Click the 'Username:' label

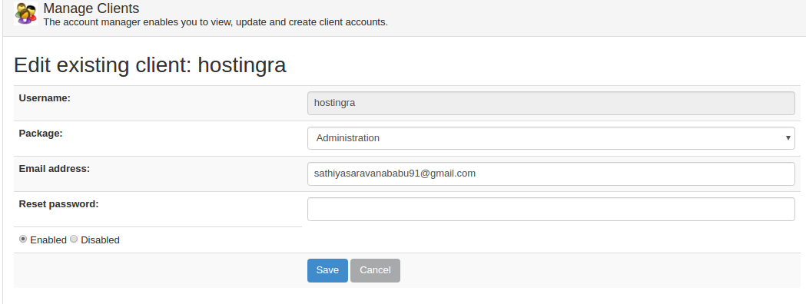point(45,97)
